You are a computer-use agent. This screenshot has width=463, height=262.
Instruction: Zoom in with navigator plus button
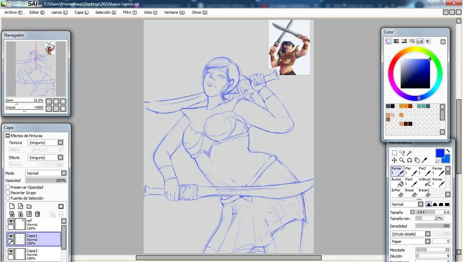(56, 101)
